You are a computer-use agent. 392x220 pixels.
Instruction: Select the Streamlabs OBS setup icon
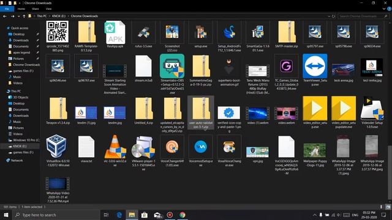(172, 66)
